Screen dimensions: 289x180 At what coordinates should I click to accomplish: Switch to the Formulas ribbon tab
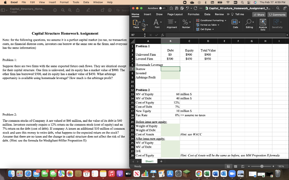193,14
